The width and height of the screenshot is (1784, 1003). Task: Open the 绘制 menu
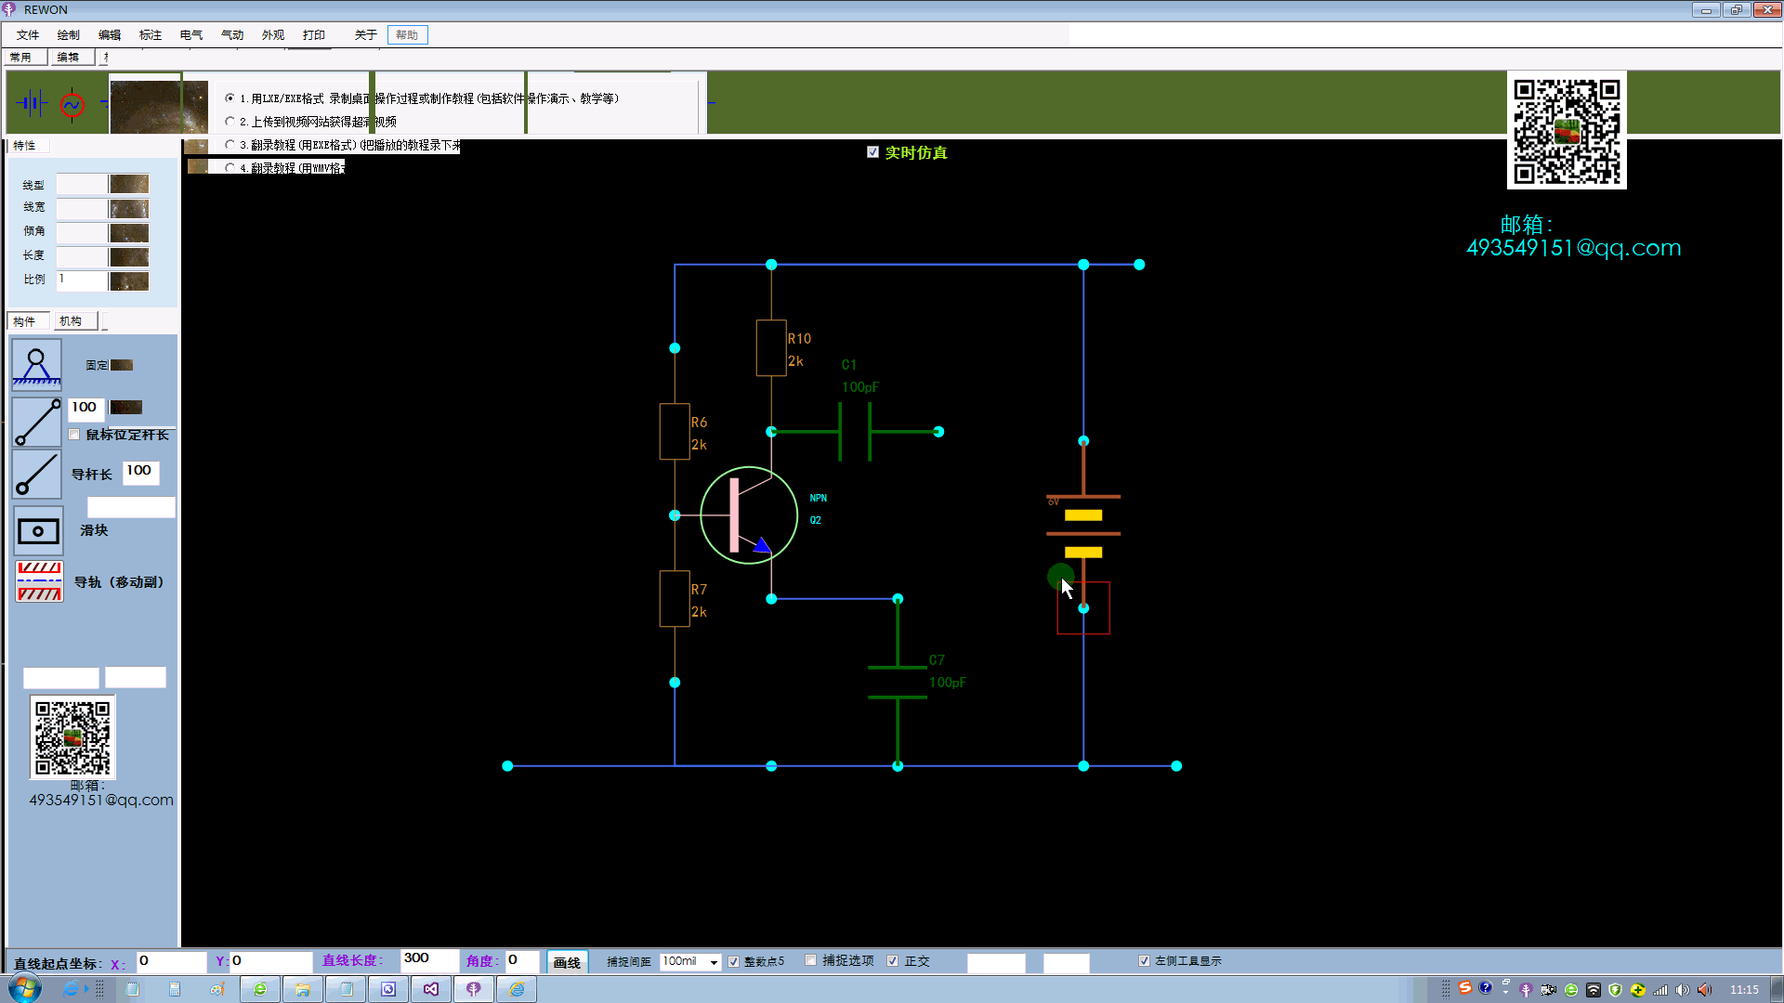[x=69, y=35]
